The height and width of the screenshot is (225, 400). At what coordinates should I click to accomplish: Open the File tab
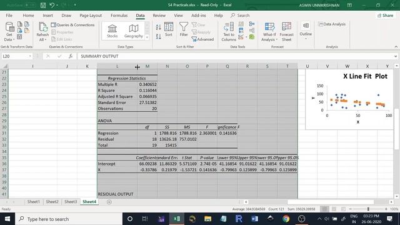(x=9, y=16)
